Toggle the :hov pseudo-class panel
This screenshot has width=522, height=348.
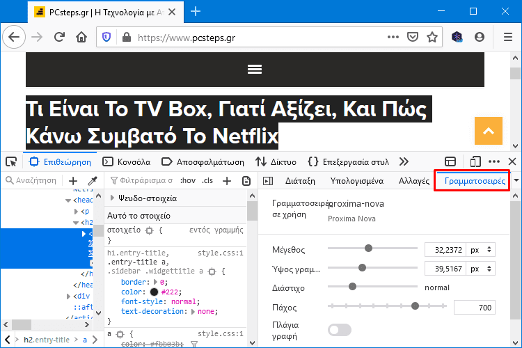click(188, 180)
